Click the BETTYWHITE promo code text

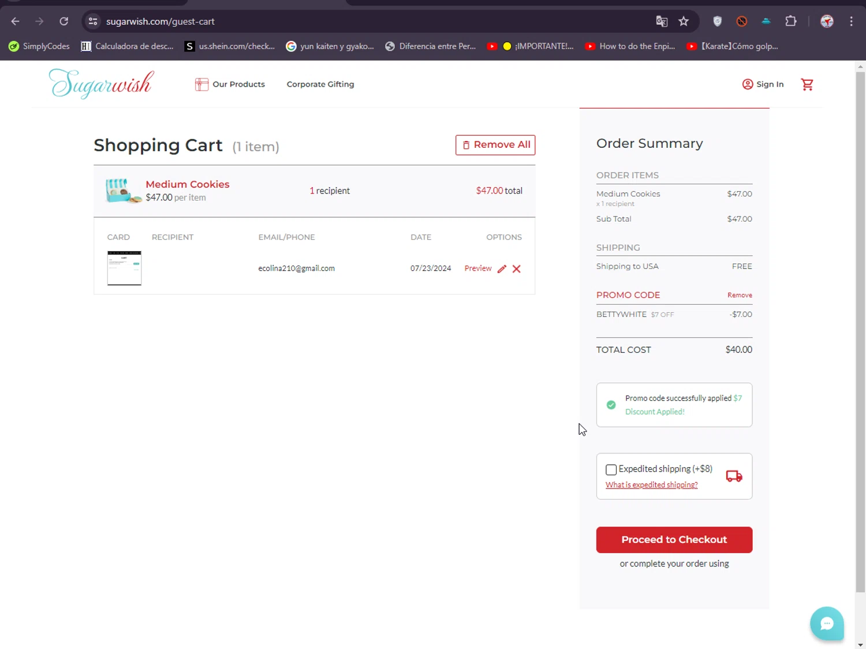point(621,314)
